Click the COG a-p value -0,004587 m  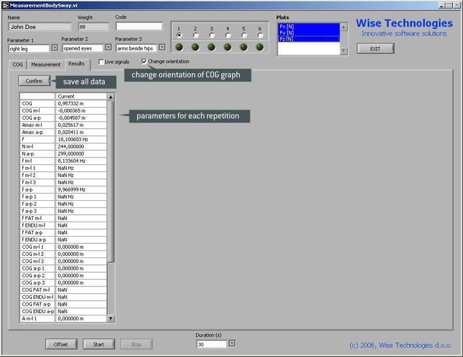[81, 118]
